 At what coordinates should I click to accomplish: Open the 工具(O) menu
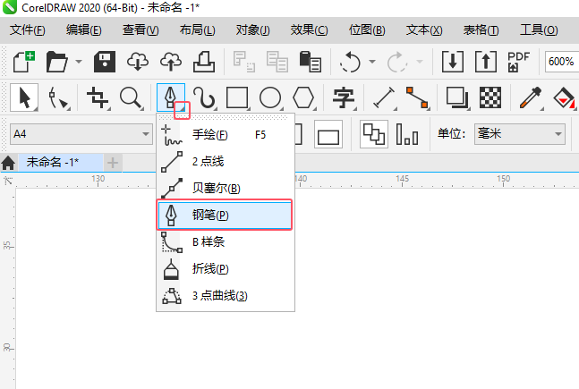pyautogui.click(x=539, y=30)
